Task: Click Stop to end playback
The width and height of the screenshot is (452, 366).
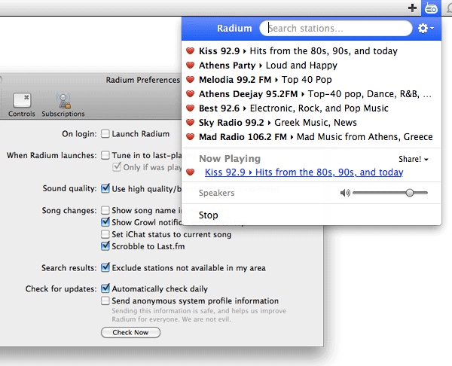Action: pos(209,215)
